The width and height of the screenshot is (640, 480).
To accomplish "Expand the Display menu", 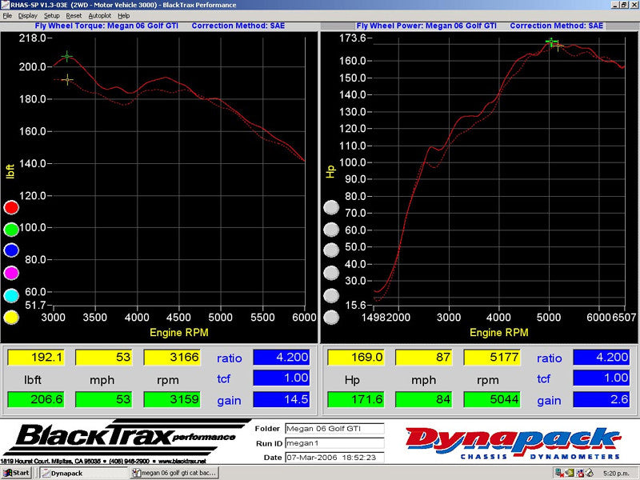I will [29, 15].
